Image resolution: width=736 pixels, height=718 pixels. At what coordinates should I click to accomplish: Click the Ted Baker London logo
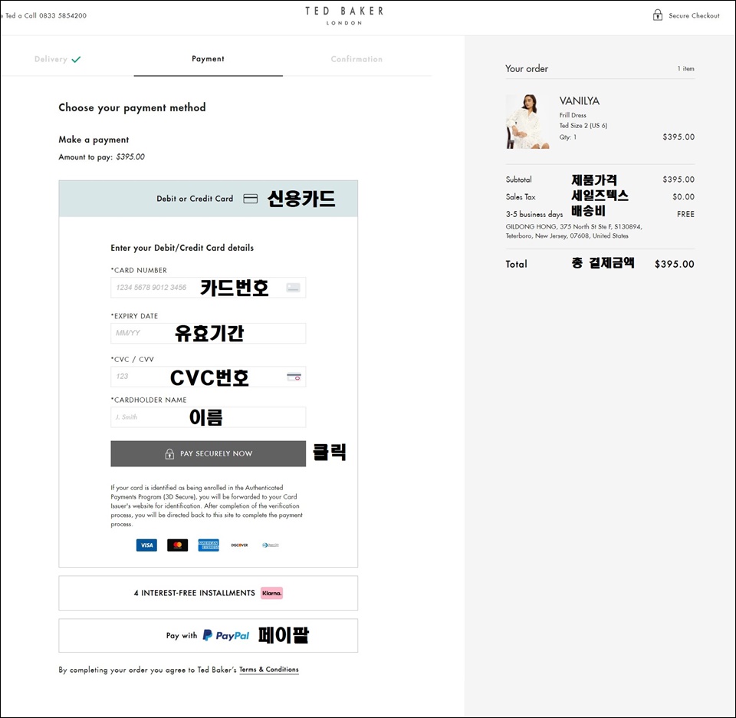click(x=344, y=15)
